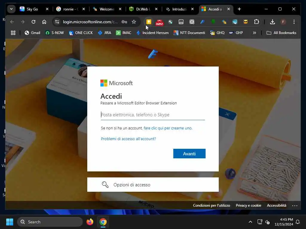Open the clock and date panel
The width and height of the screenshot is (306, 229).
tap(284, 222)
